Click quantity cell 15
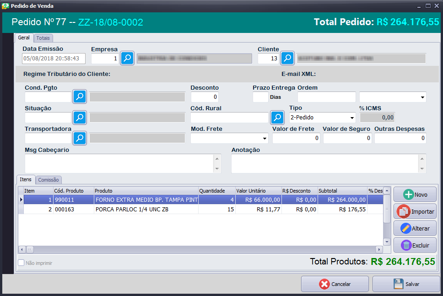Viewport: 443px width, 296px height. coord(217,209)
